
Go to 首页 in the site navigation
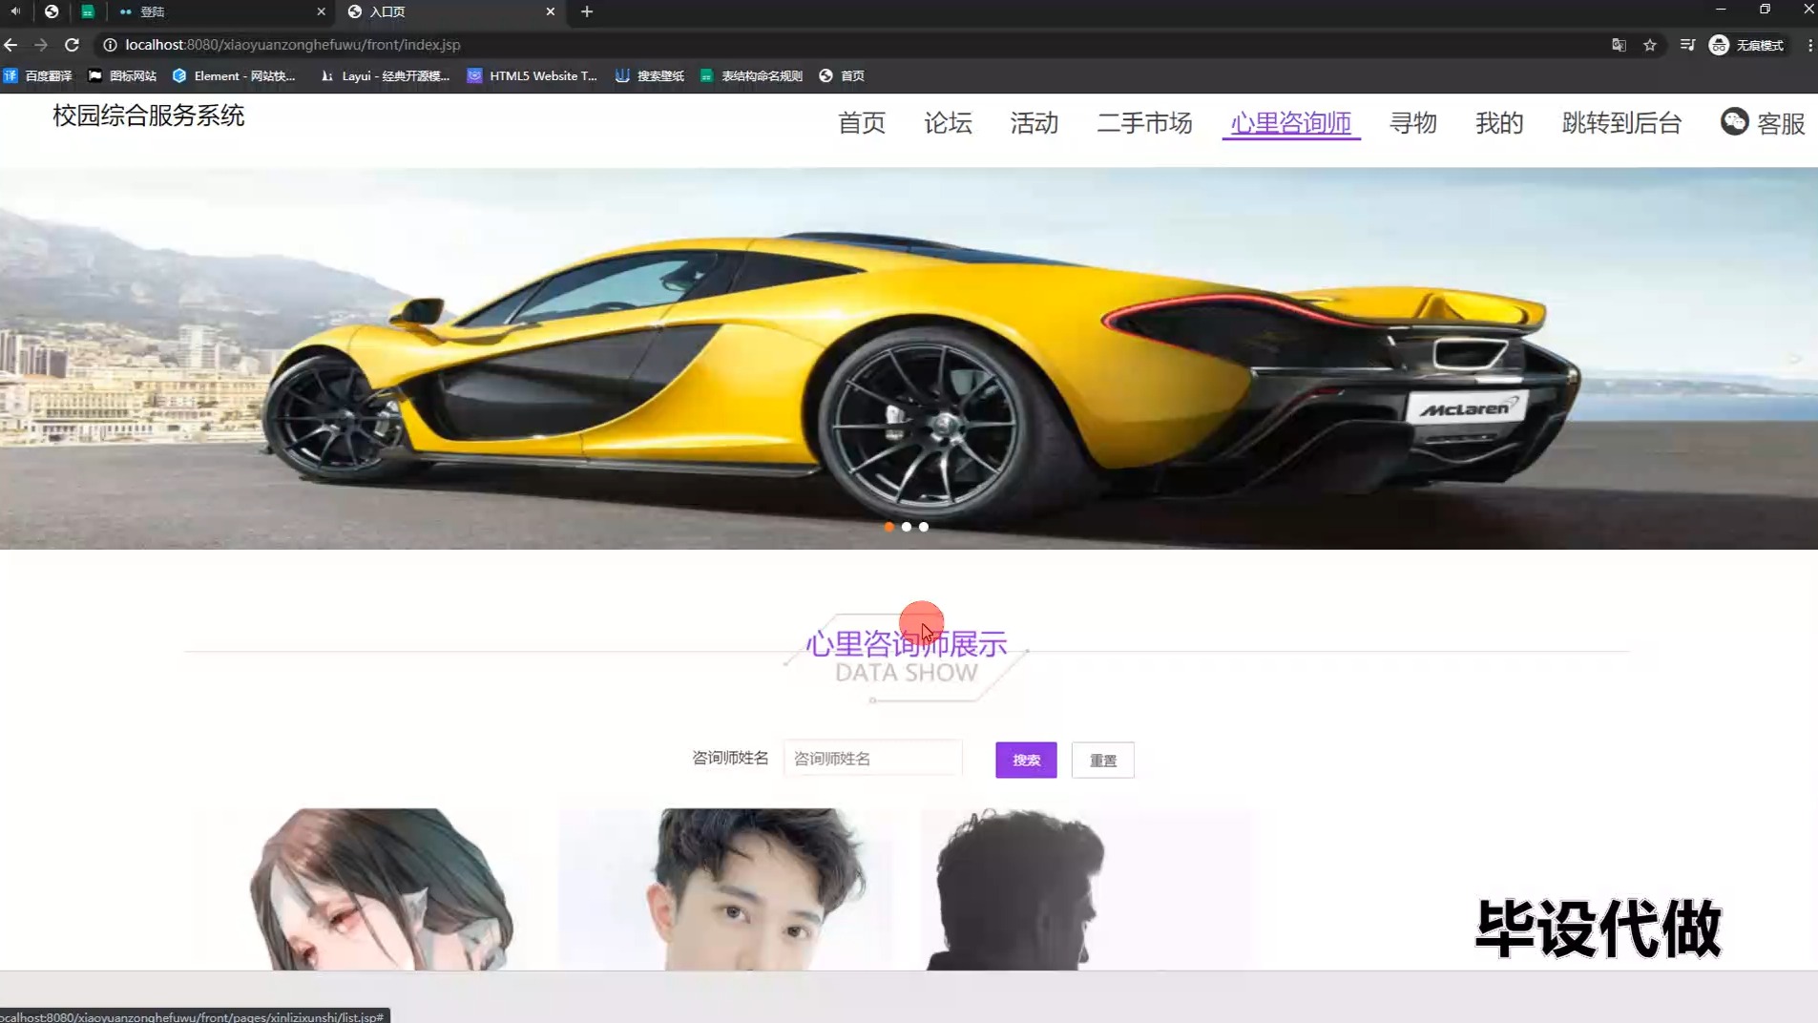click(862, 123)
